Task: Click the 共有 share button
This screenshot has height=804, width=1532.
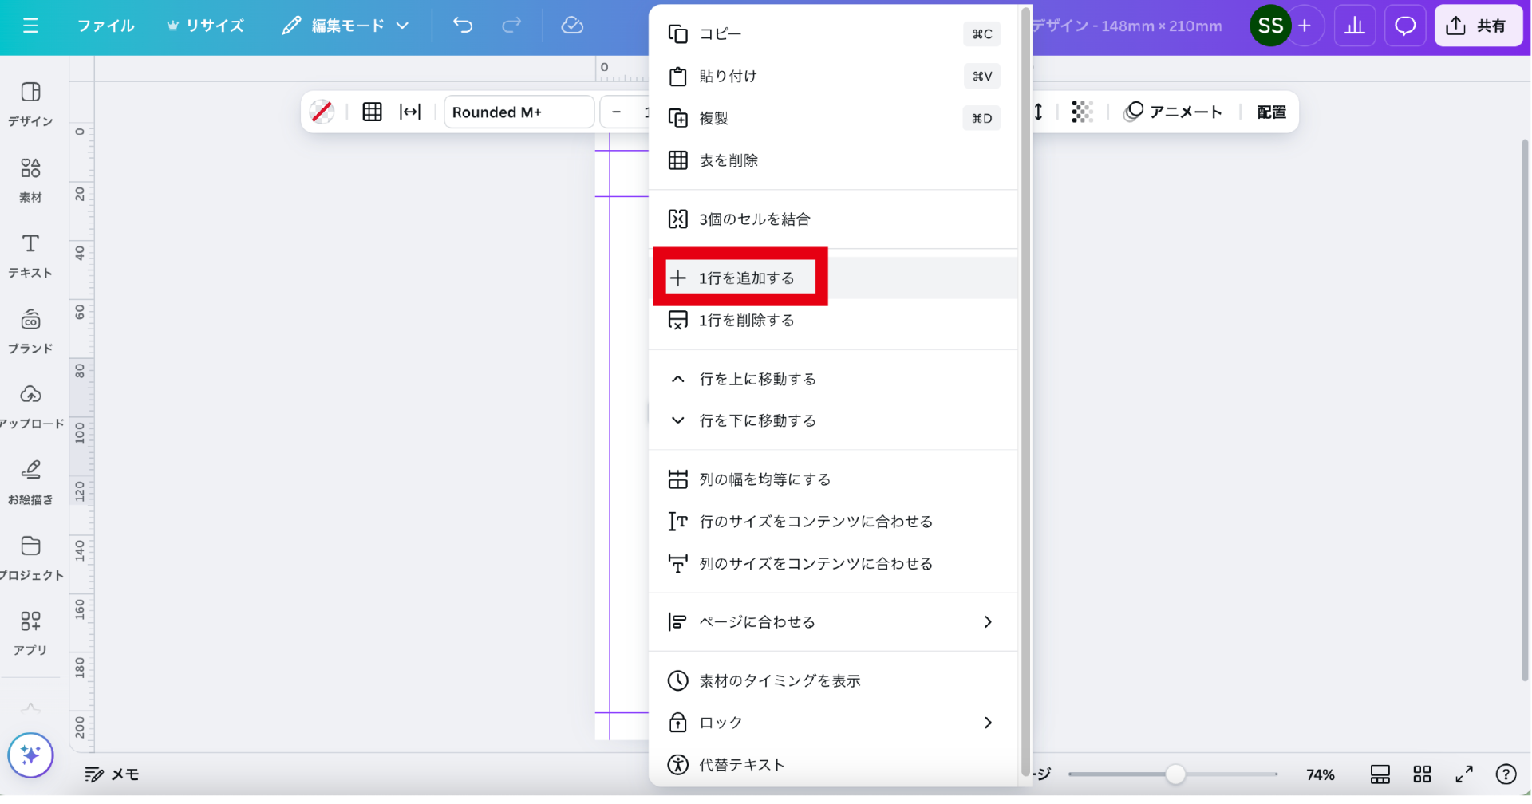Action: click(1478, 26)
